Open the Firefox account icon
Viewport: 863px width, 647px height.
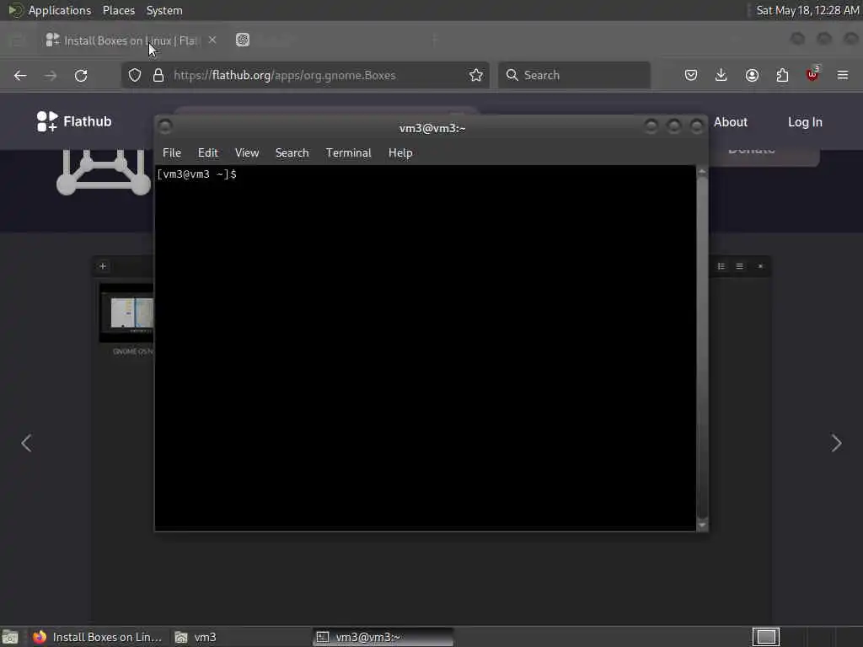click(752, 75)
